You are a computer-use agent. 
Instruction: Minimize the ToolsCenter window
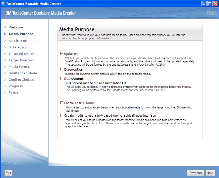(204, 4)
